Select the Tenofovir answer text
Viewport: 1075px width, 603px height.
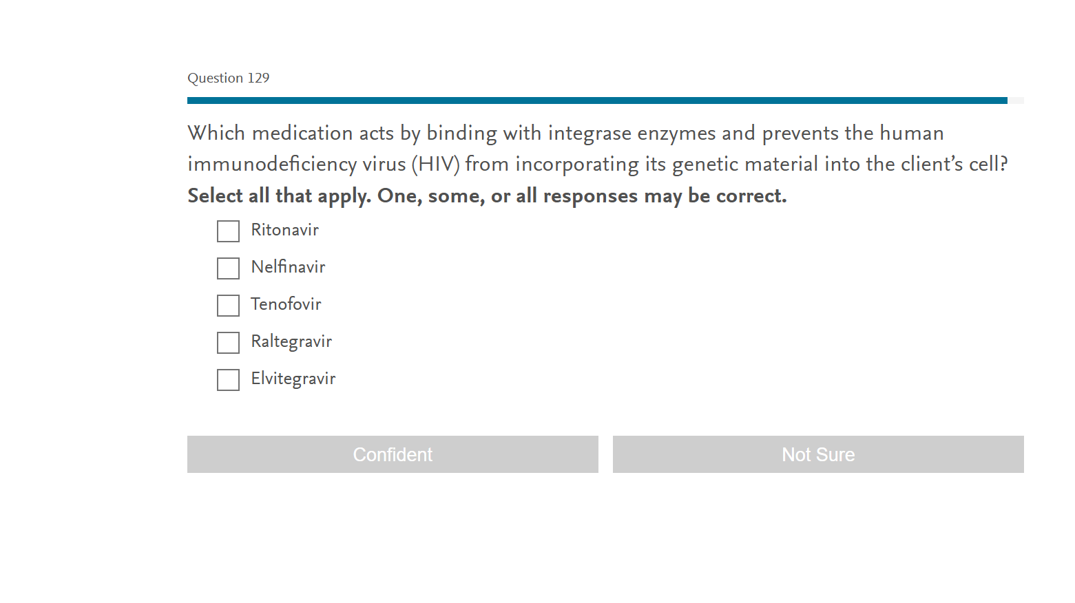286,304
